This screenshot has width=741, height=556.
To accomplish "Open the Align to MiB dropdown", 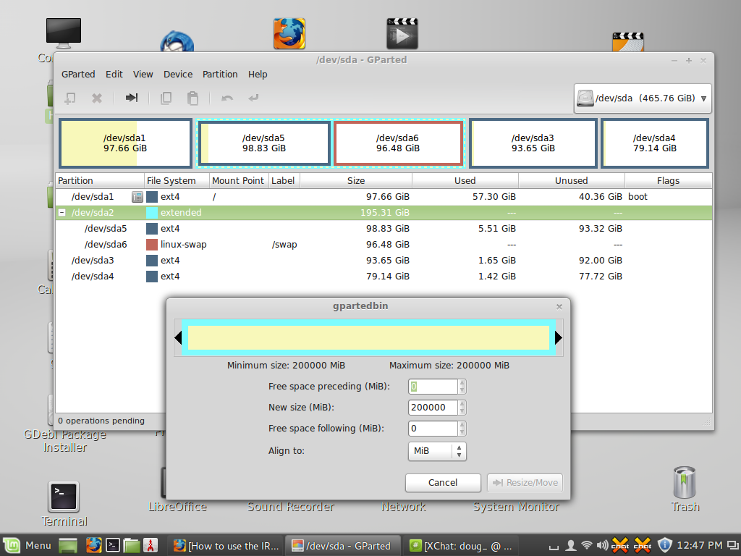I will pyautogui.click(x=437, y=451).
